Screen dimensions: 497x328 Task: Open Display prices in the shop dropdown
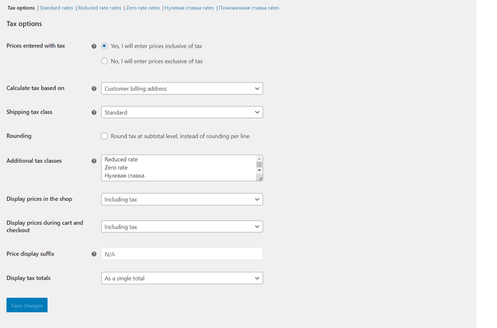tap(182, 199)
